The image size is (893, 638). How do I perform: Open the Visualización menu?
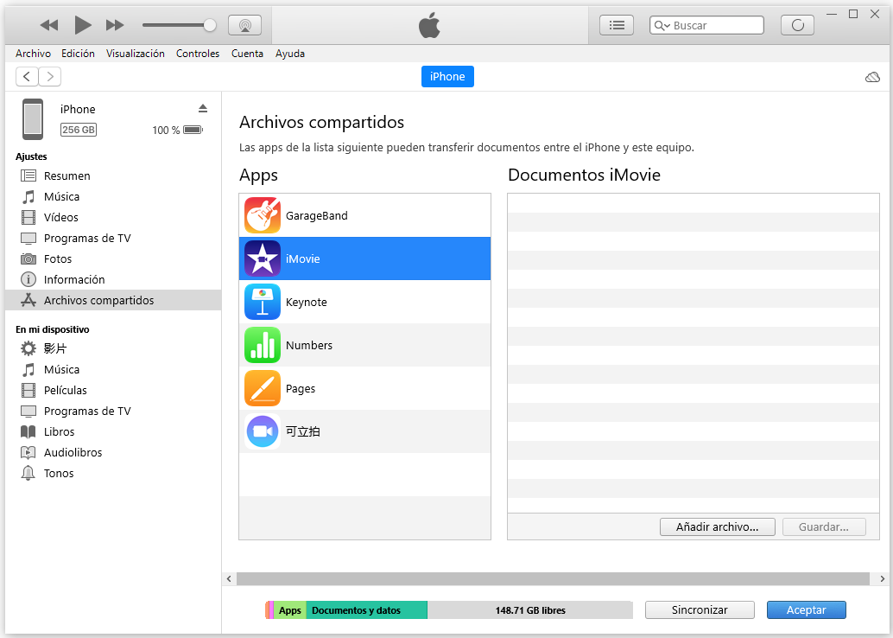coord(135,54)
